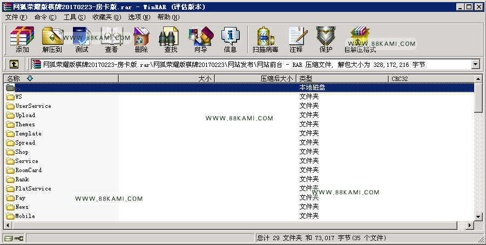Viewport: 486px width, 245px height.
Task: Open the Commands (命令) menu
Action: (x=45, y=17)
